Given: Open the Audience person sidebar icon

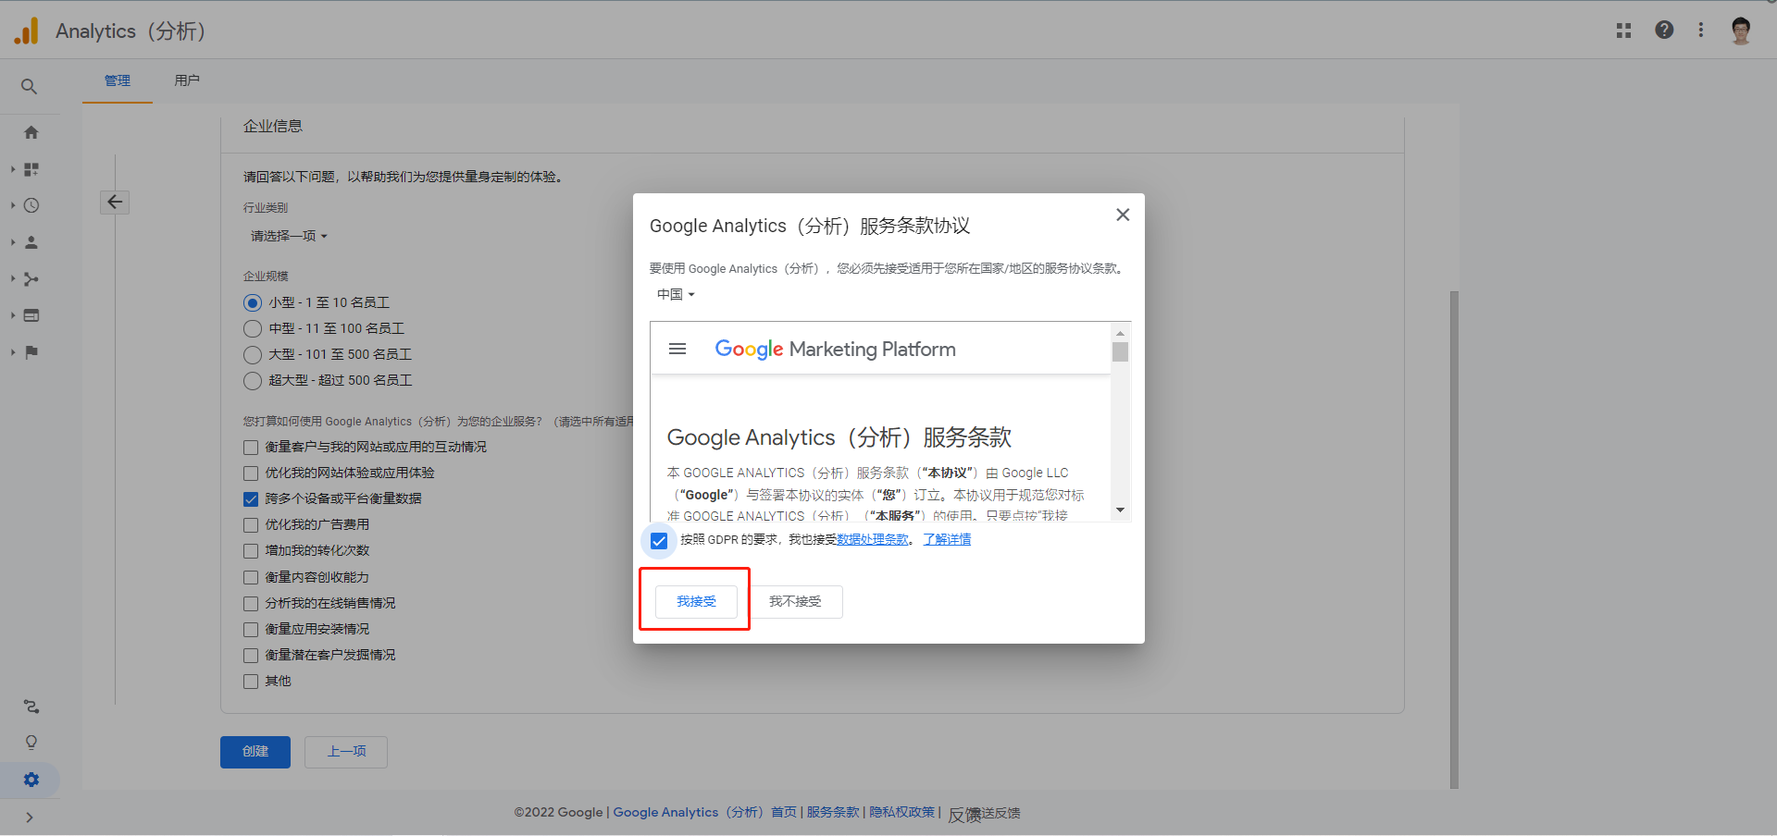Looking at the screenshot, I should click(31, 242).
